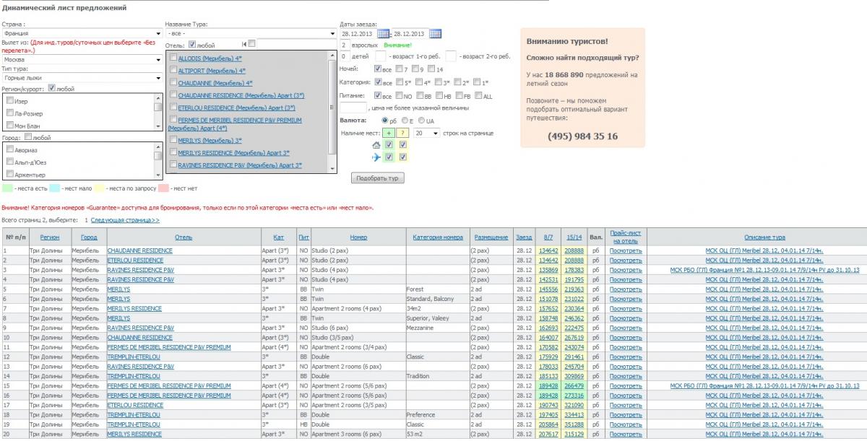Screen dimensions: 867x441
Task: Sort by the 8/7 price column header
Action: pyautogui.click(x=548, y=237)
